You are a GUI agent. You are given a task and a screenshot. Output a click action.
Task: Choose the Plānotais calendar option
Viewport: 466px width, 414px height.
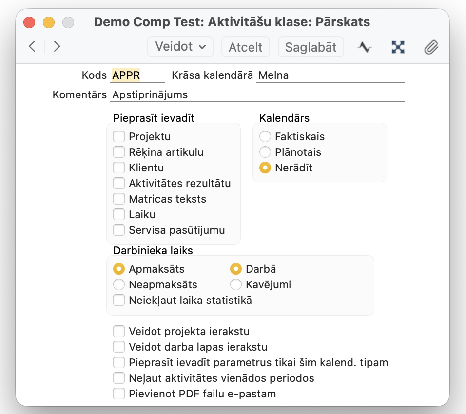click(265, 152)
